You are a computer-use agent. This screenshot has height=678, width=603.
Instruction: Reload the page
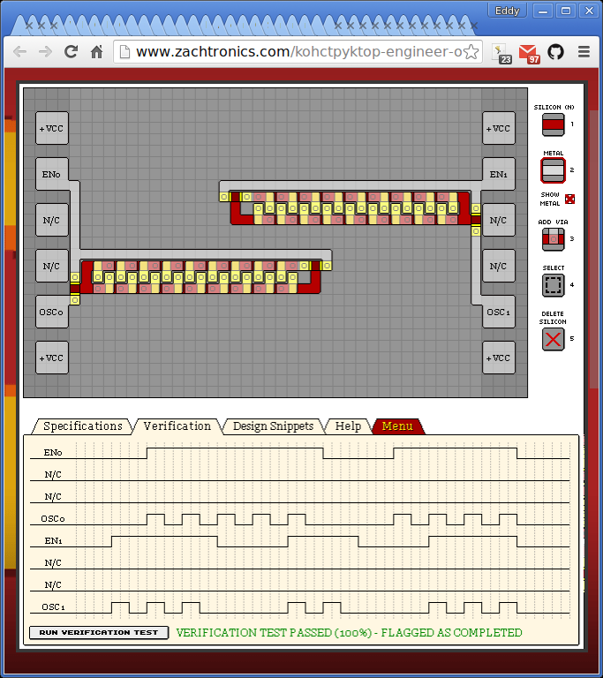[72, 52]
